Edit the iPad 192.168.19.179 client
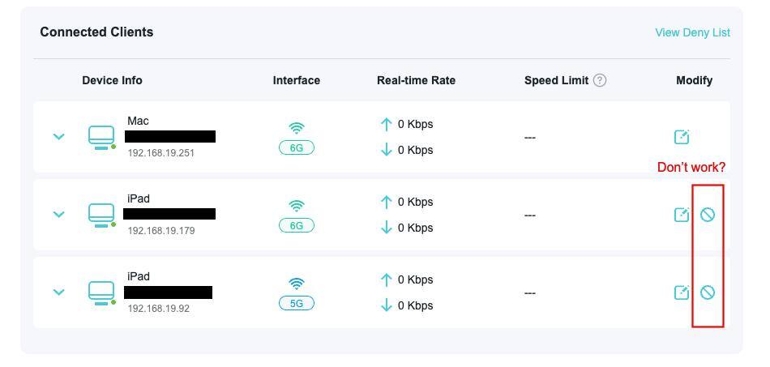Screen dimensions: 770x367 pyautogui.click(x=682, y=215)
